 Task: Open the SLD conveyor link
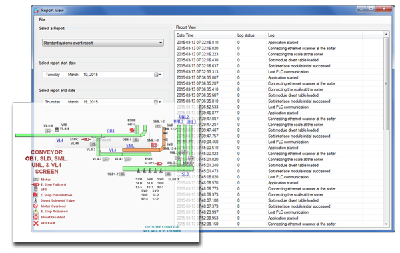(x=185, y=174)
